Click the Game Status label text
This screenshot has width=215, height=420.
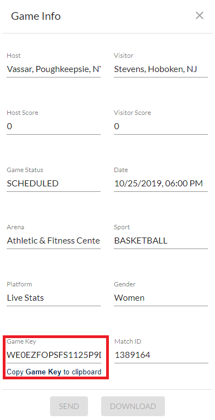[x=25, y=170]
